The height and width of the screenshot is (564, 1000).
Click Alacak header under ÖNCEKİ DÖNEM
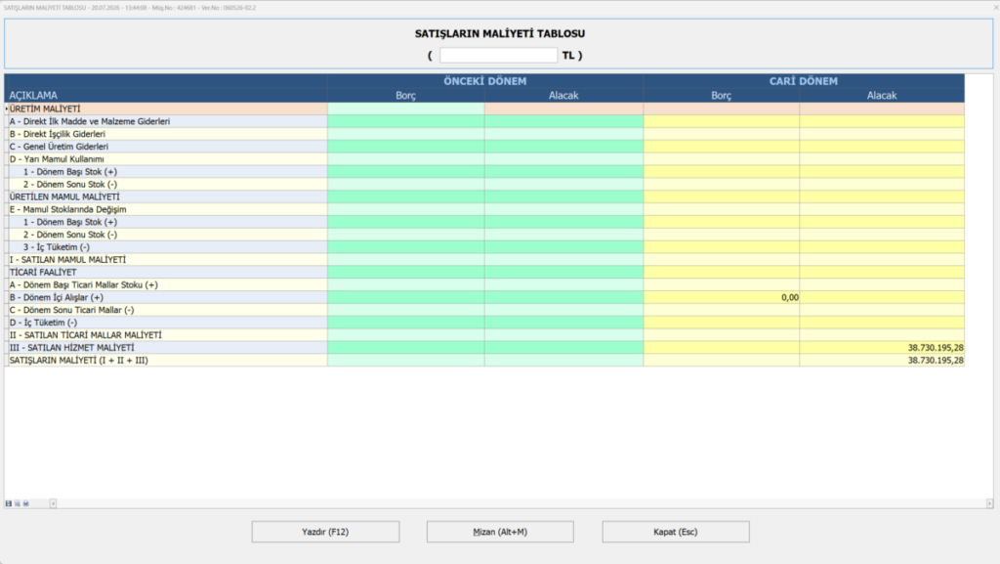[x=563, y=95]
